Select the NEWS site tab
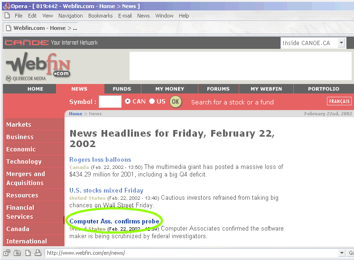This screenshot has height=260, width=354. [79, 89]
